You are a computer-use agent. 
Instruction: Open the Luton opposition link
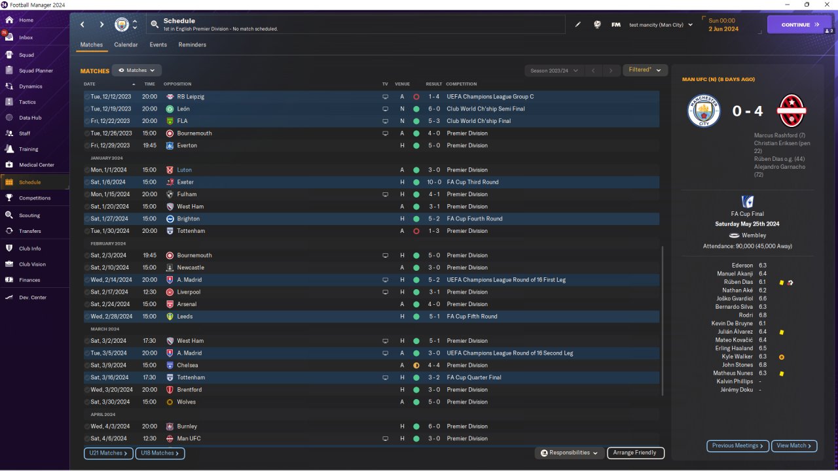(184, 170)
